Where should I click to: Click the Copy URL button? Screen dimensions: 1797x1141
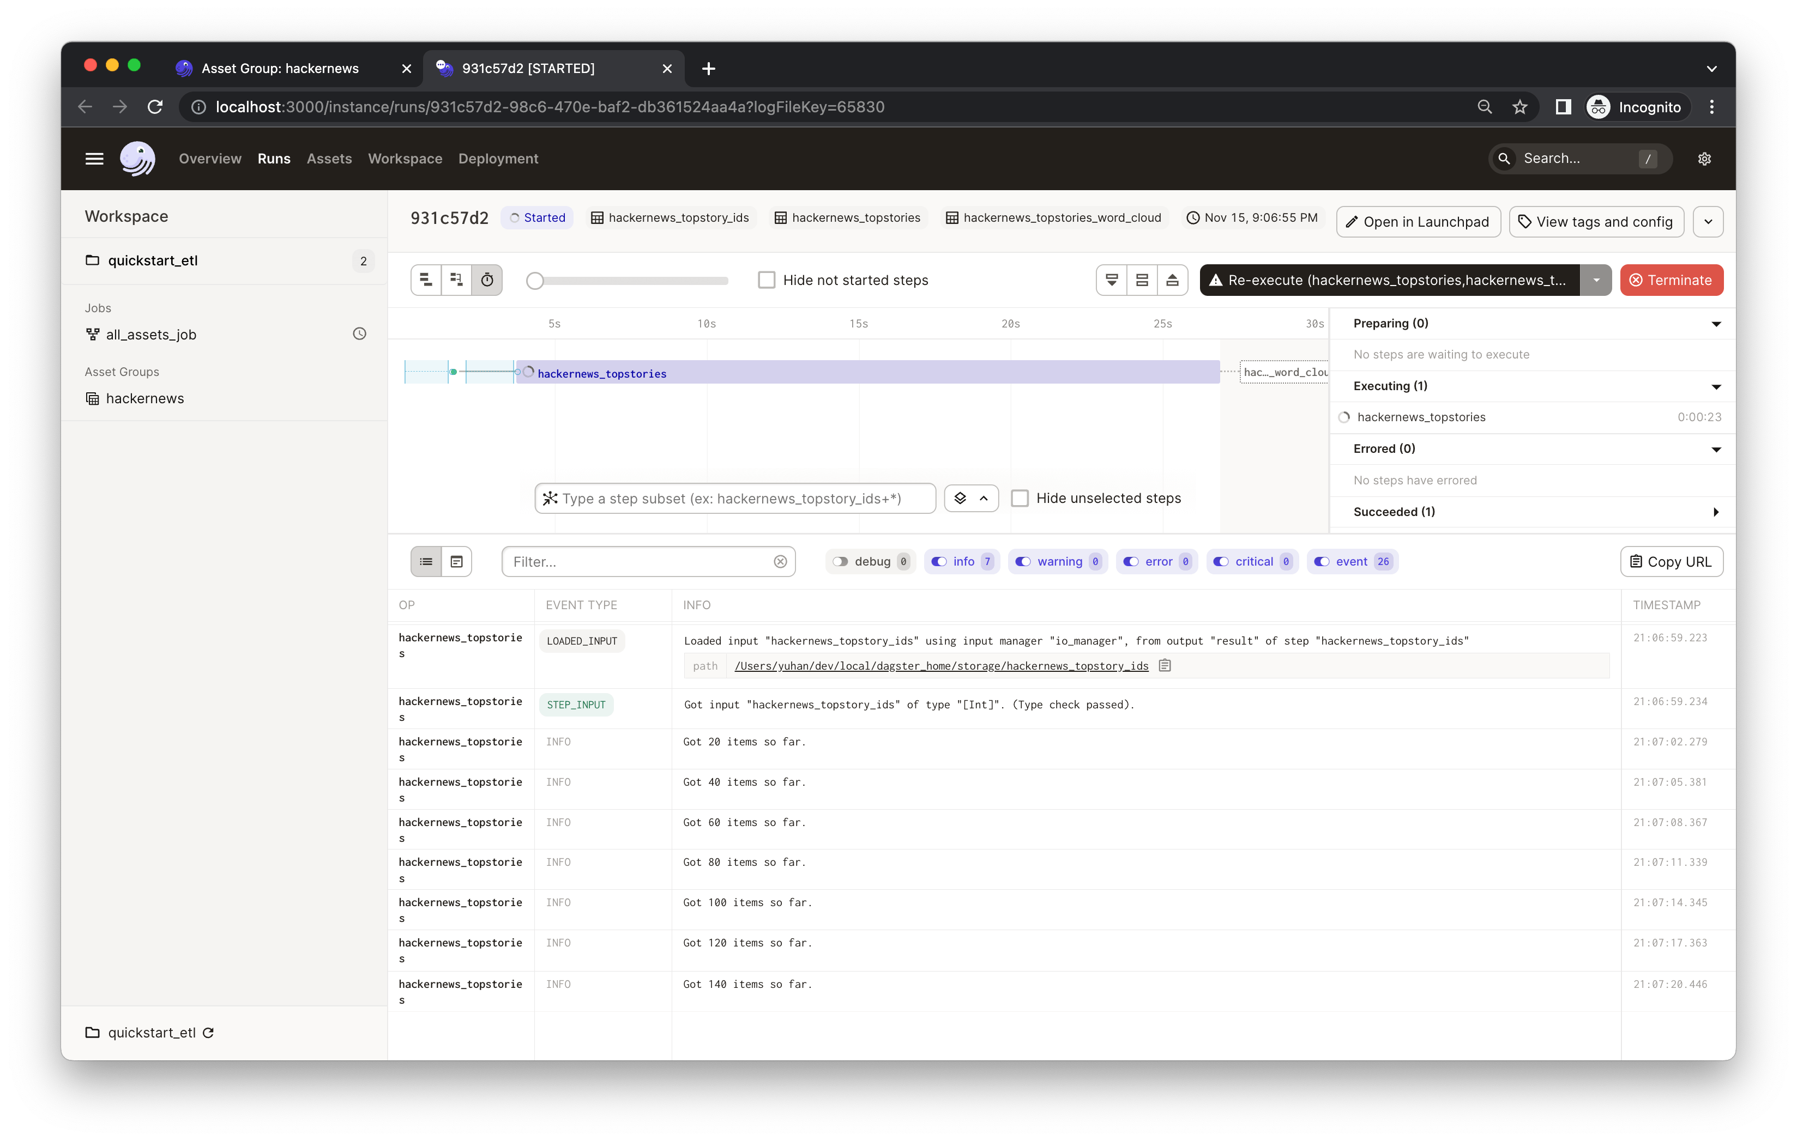(1672, 562)
